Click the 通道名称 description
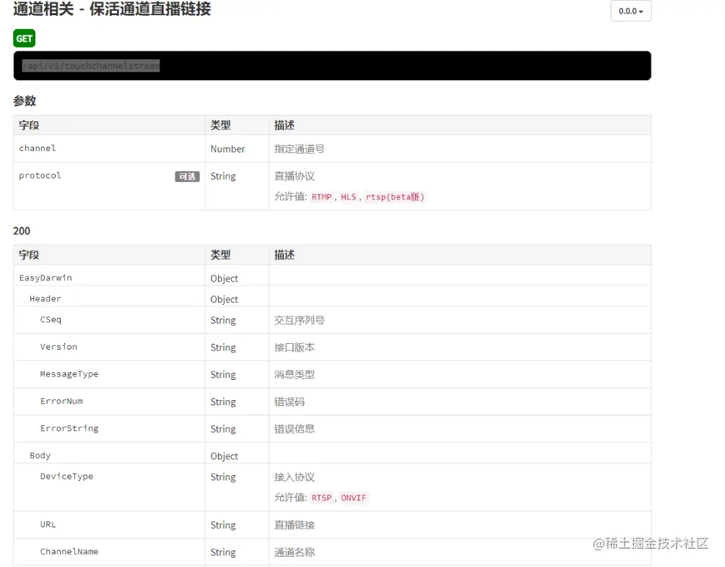The image size is (725, 567). pyautogui.click(x=294, y=553)
